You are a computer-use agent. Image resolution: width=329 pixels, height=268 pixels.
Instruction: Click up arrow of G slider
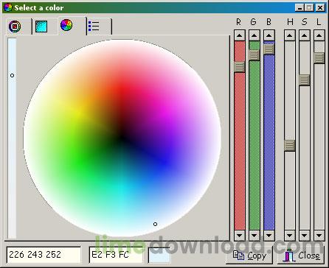(x=254, y=35)
